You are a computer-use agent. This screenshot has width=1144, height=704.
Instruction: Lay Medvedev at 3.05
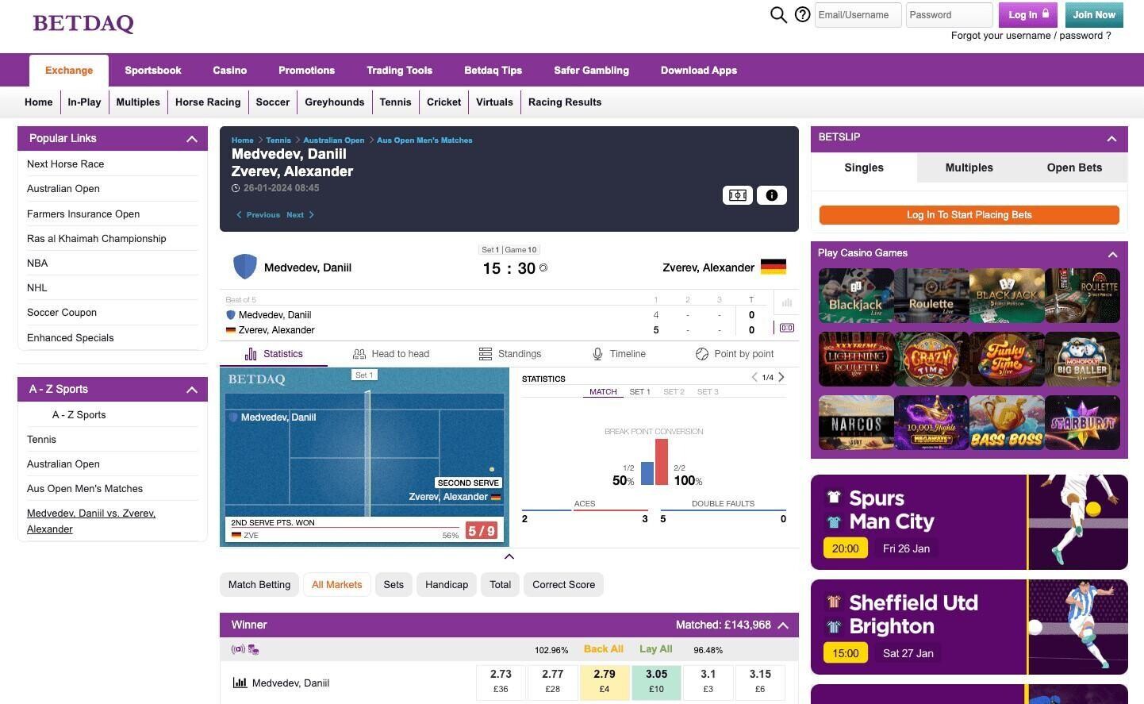click(x=656, y=682)
